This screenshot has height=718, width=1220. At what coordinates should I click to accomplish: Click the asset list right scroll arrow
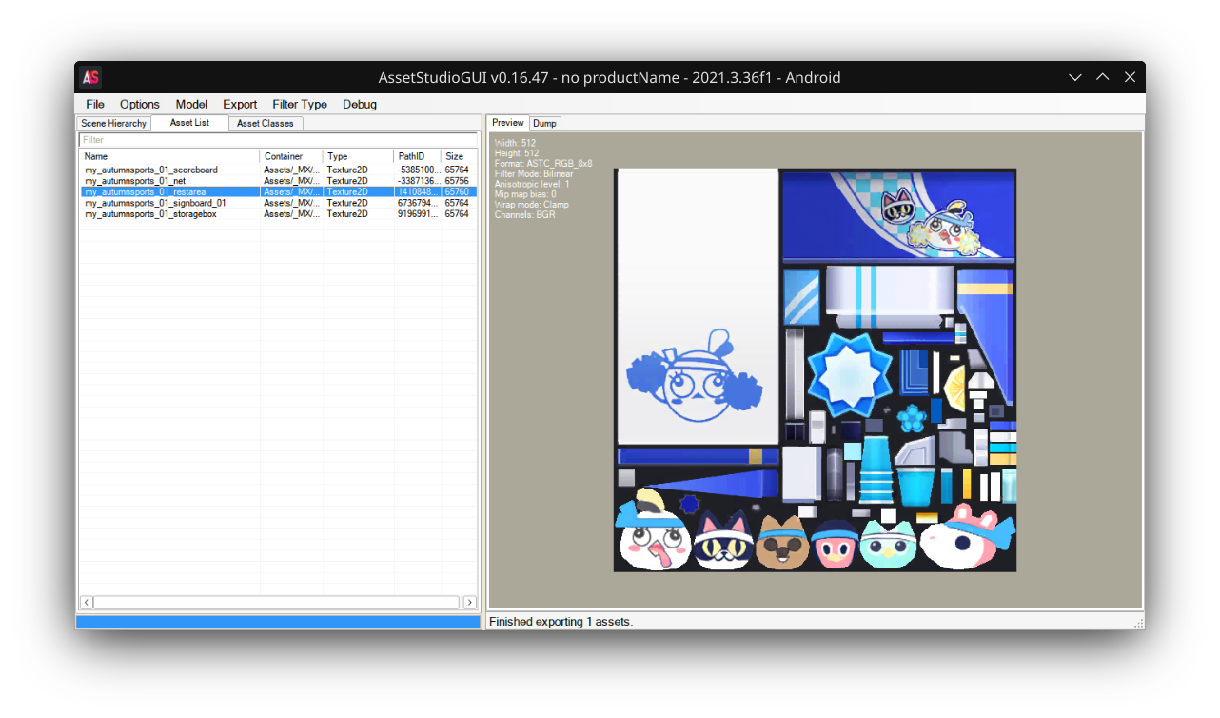[470, 603]
